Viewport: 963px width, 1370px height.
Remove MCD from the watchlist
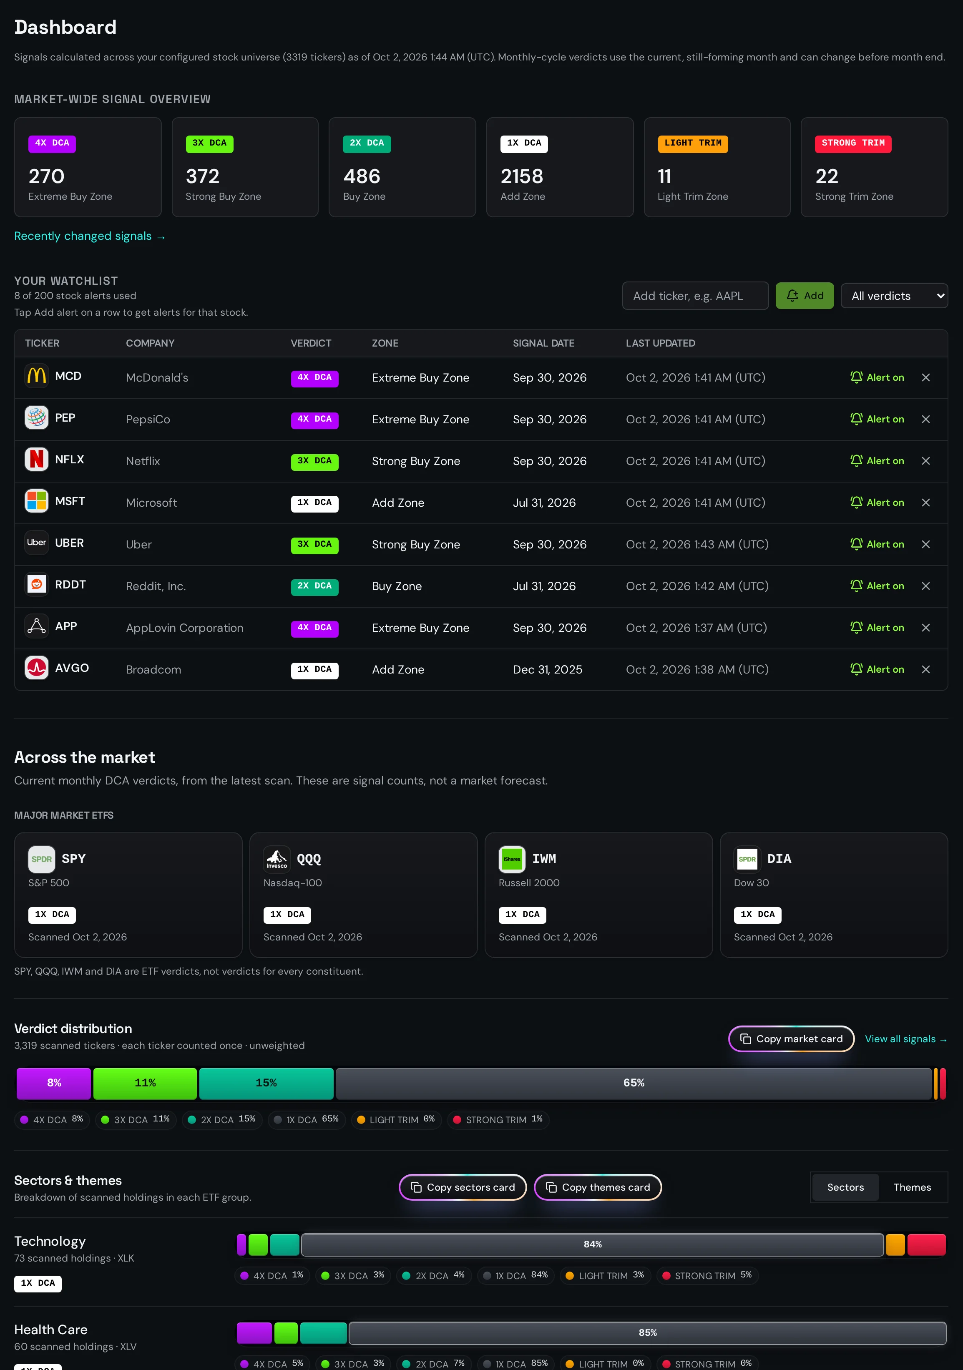point(925,378)
